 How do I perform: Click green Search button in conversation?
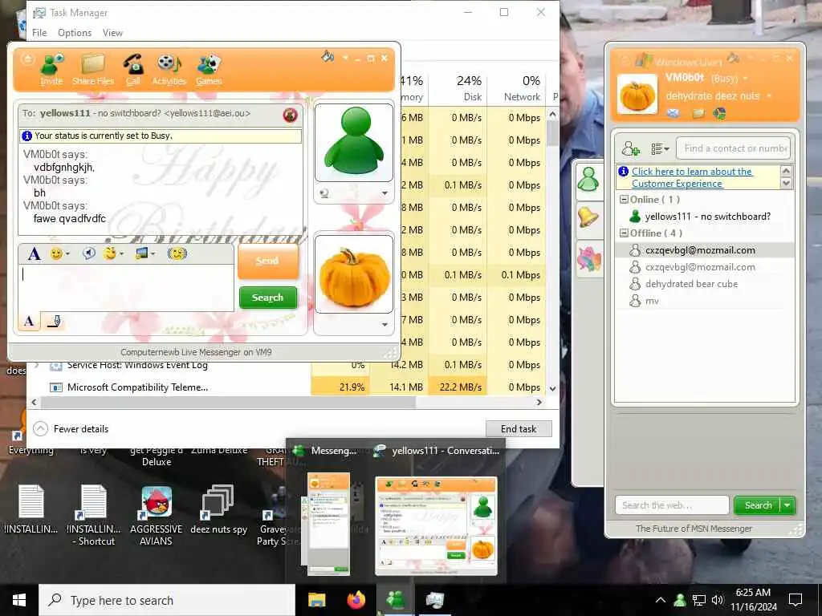point(268,298)
